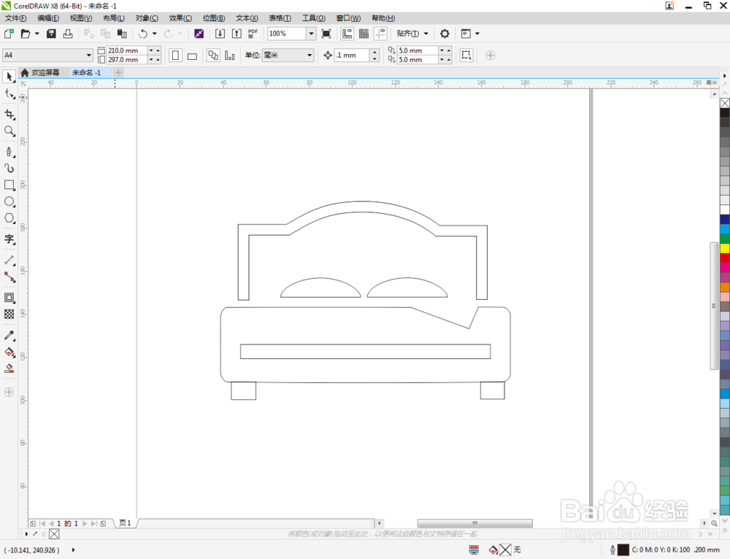This screenshot has width=730, height=559.
Task: Select the Pick tool
Action: [9, 77]
